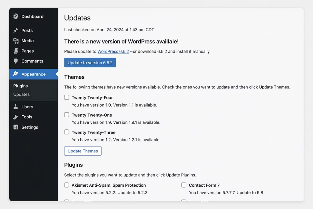Image resolution: width=313 pixels, height=209 pixels.
Task: Check Contact Form 7 for update
Action: click(184, 185)
